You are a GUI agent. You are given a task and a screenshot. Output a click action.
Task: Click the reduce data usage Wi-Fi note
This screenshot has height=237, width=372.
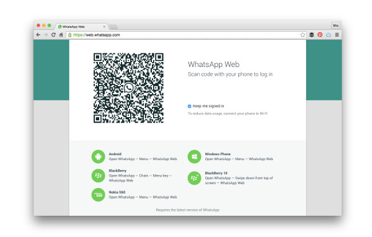tap(228, 114)
